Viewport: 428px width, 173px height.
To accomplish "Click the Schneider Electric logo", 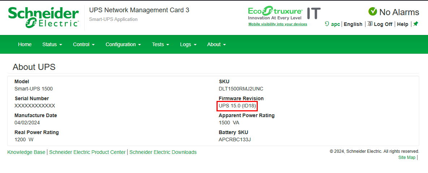I will (44, 17).
